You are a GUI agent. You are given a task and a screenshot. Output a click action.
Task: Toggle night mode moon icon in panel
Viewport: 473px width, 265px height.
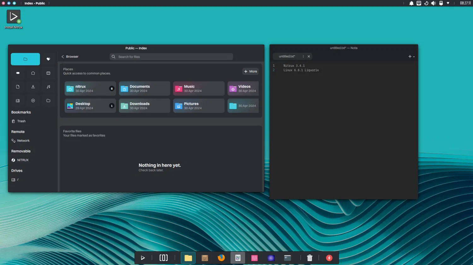[x=426, y=3]
